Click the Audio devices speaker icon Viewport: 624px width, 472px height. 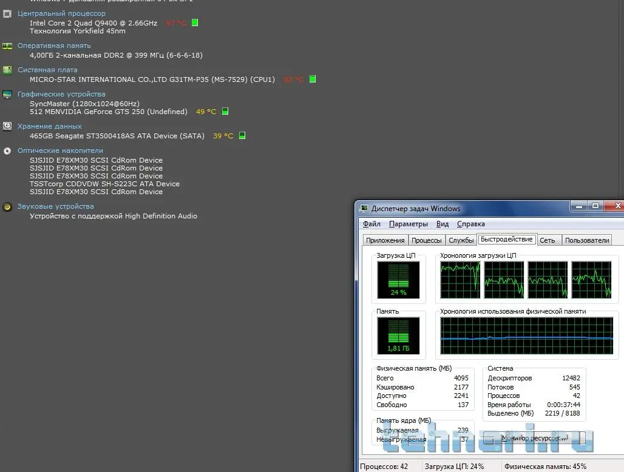tap(7, 207)
